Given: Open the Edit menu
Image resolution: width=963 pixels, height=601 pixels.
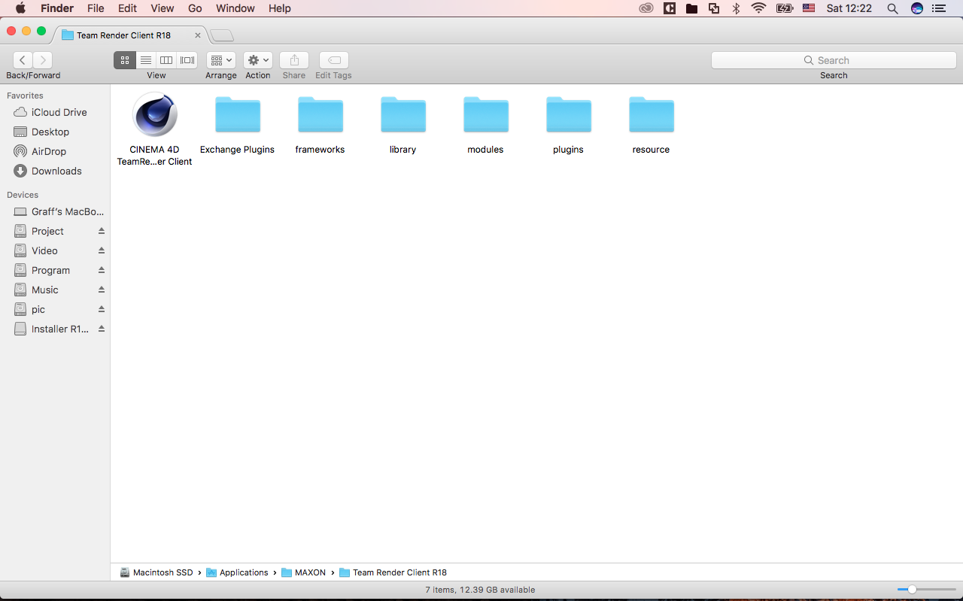Looking at the screenshot, I should tap(128, 8).
